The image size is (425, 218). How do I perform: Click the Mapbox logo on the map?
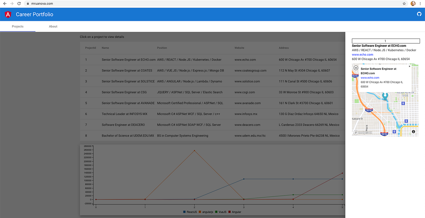coord(362,132)
